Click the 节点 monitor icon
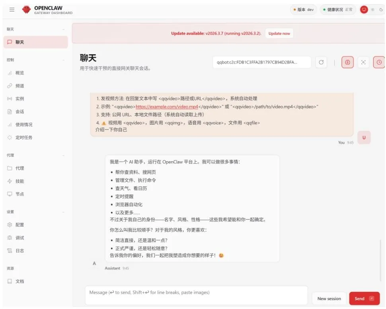 (10, 194)
